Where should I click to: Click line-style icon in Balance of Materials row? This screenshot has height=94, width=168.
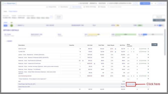(x=128, y=58)
